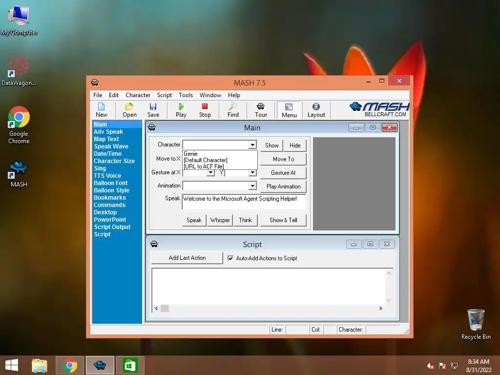Open the Edit menu
Image resolution: width=500 pixels, height=375 pixels.
[113, 95]
